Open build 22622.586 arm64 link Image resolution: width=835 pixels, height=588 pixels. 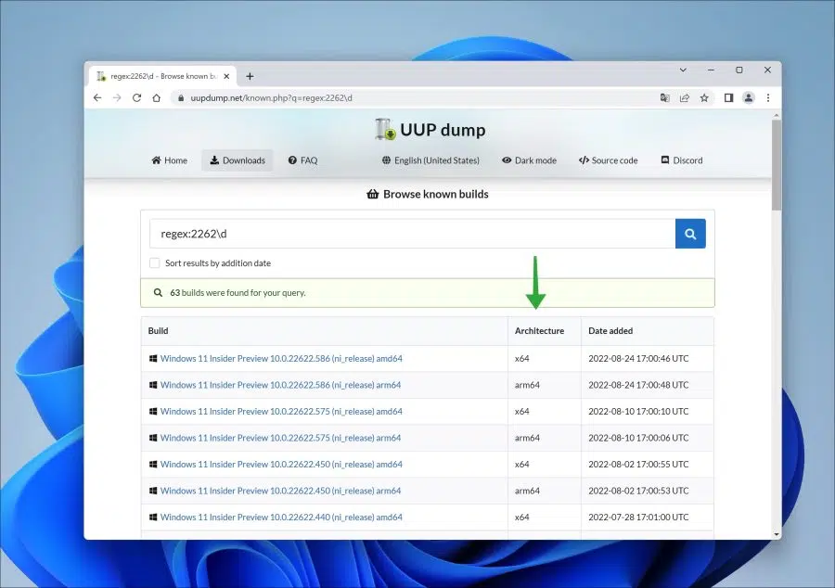(x=280, y=385)
